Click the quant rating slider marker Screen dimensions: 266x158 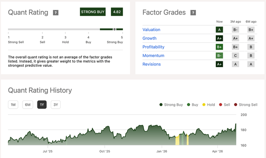[x=115, y=29]
